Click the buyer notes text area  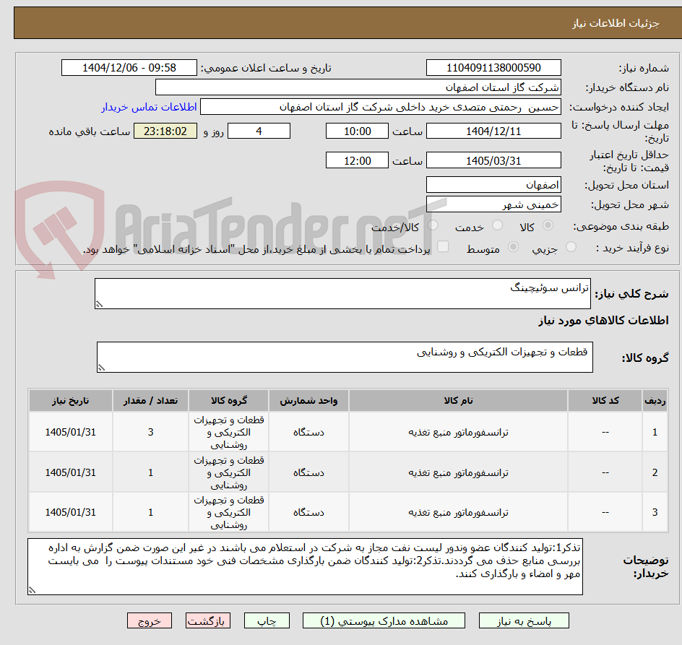tap(305, 567)
